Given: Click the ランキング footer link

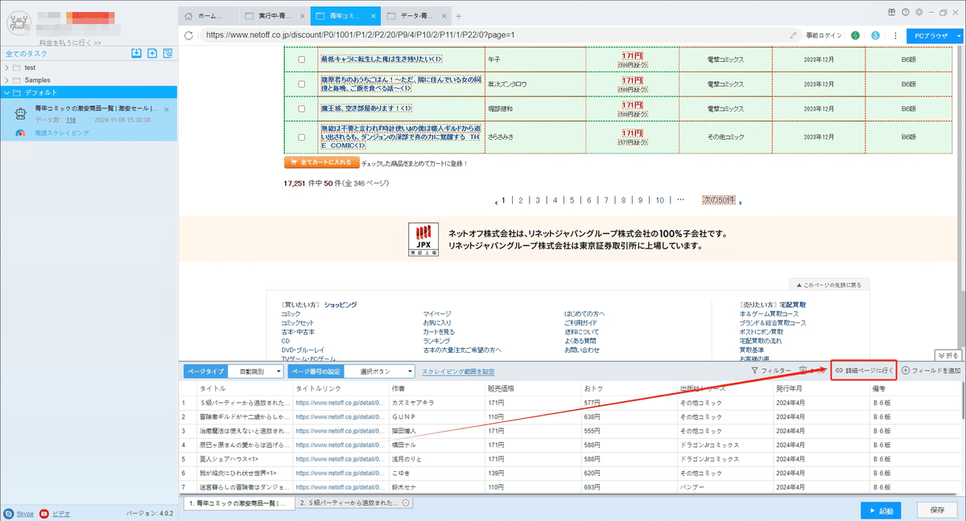Looking at the screenshot, I should tap(437, 341).
